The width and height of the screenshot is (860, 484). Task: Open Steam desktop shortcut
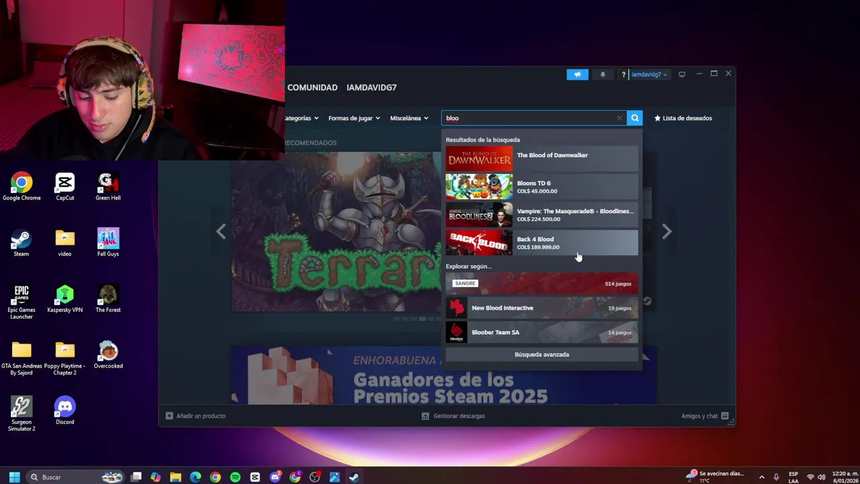[x=21, y=243]
